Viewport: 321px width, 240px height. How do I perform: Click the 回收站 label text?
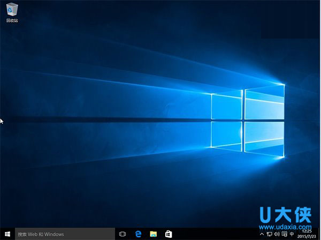point(12,20)
